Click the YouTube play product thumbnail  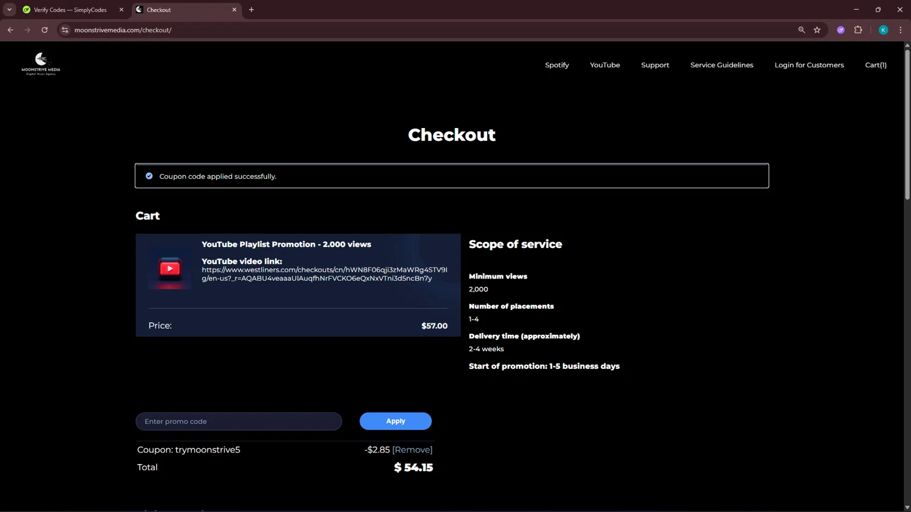[x=169, y=268]
